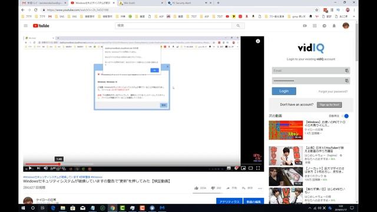Open the second suggested video thumbnail

286,155
